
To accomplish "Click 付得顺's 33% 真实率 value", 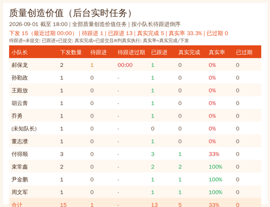I will pyautogui.click(x=214, y=154).
